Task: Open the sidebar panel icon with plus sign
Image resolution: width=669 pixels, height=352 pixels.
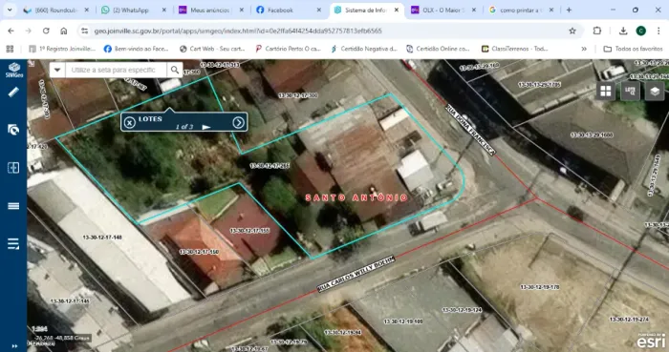Action: 13,168
